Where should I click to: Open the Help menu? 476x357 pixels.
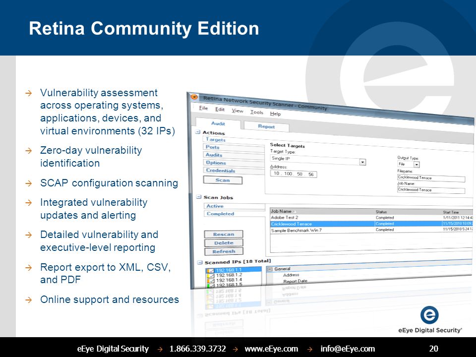point(275,114)
